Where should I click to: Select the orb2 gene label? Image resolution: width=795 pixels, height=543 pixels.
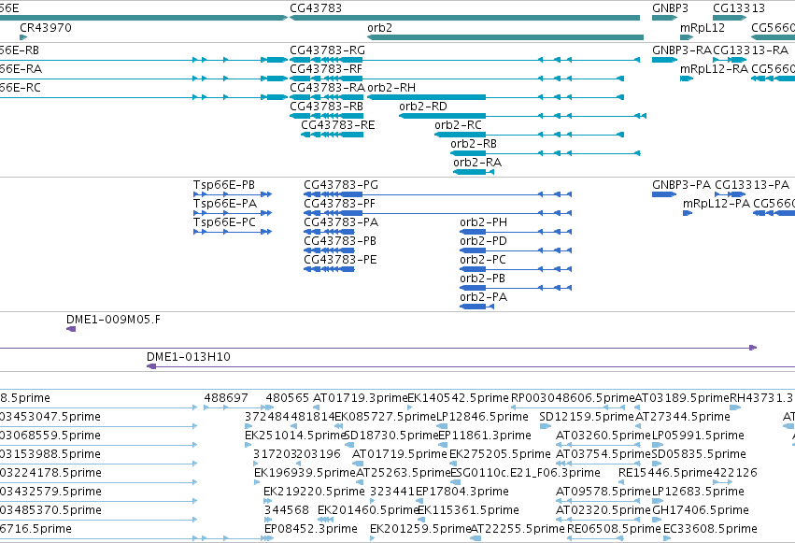pyautogui.click(x=380, y=28)
